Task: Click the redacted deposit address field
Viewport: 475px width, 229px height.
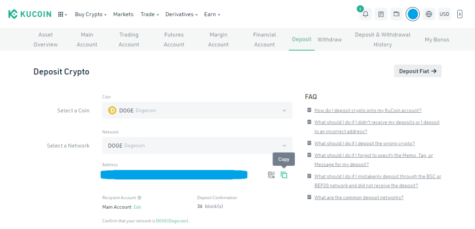Action: pos(174,175)
